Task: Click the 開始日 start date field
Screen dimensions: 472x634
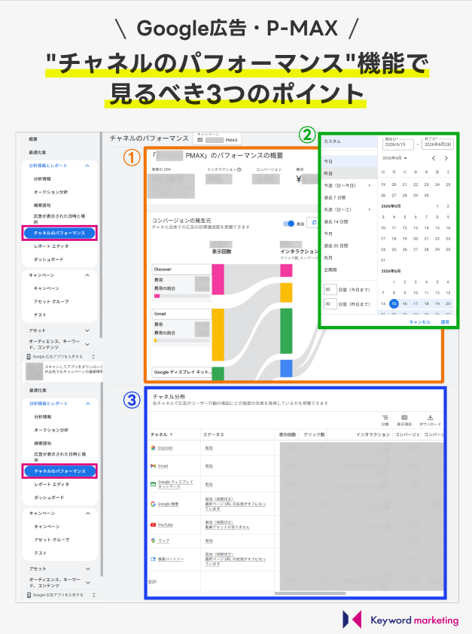Action: pyautogui.click(x=397, y=144)
